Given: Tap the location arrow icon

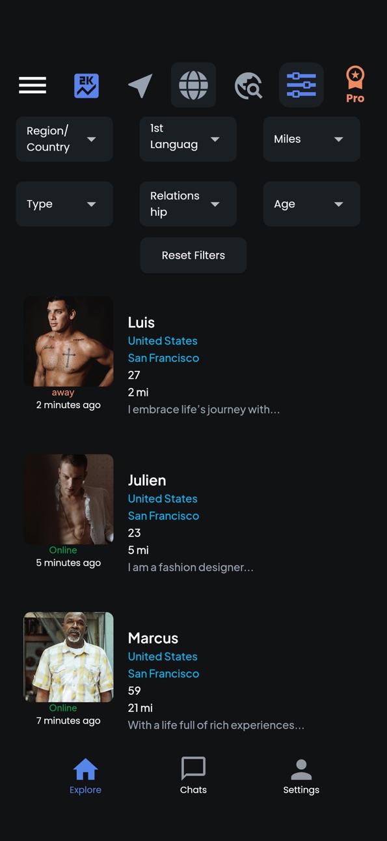Looking at the screenshot, I should [x=140, y=85].
